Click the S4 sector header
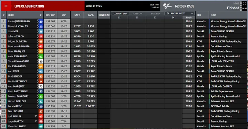248x129 pixels. click(173, 17)
